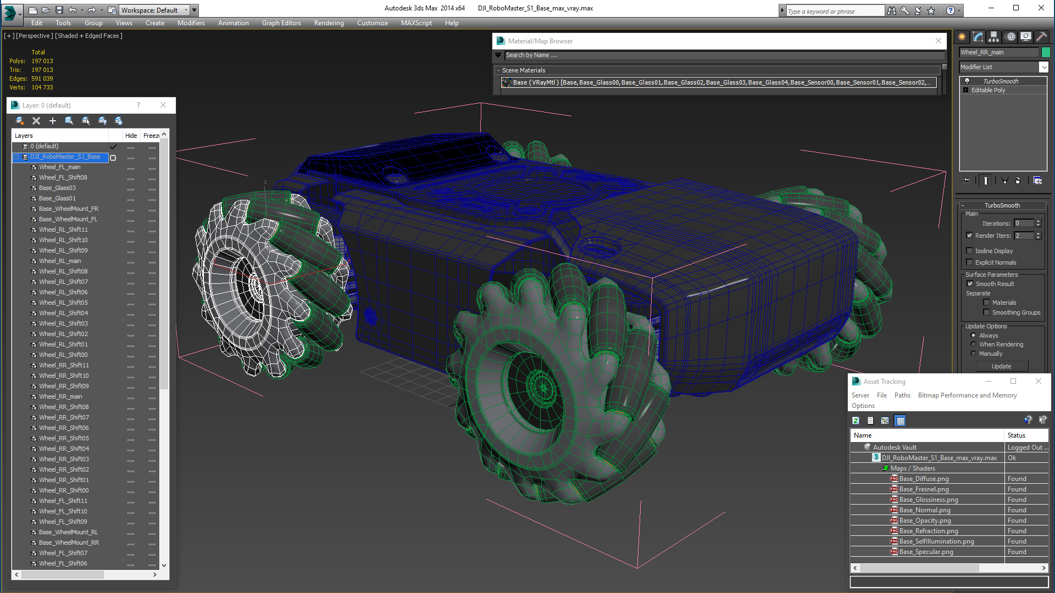The image size is (1055, 593).
Task: Click the Perspective viewport label
Action: 35,36
